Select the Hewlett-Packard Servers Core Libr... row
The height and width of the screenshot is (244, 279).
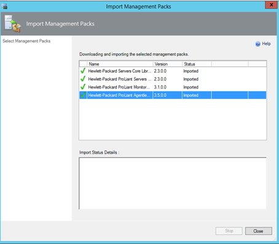173,71
